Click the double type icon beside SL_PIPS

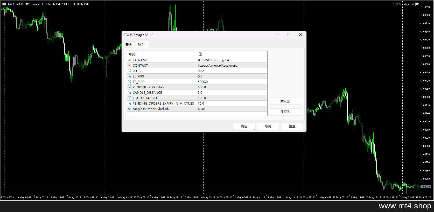[x=130, y=76]
